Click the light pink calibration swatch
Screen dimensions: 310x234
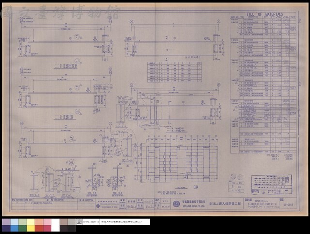pos(47,222)
